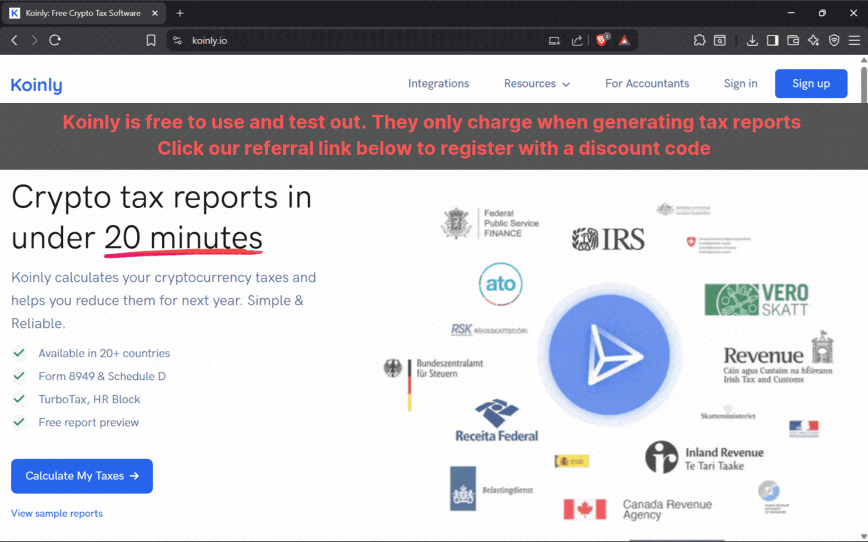
Task: Click the page reload icon
Action: [x=55, y=40]
